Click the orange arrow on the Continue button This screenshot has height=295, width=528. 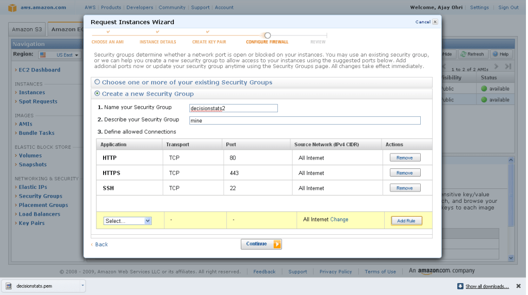click(x=277, y=244)
